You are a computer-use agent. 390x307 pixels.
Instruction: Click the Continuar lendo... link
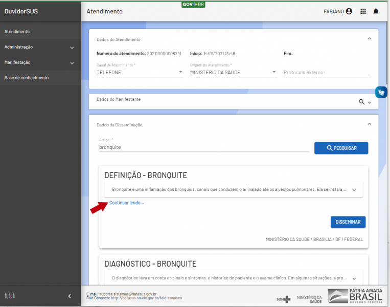(127, 203)
